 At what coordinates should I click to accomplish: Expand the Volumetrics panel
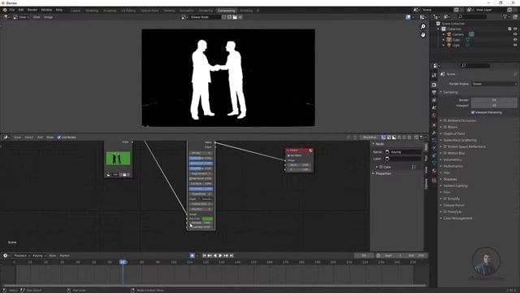click(x=441, y=160)
